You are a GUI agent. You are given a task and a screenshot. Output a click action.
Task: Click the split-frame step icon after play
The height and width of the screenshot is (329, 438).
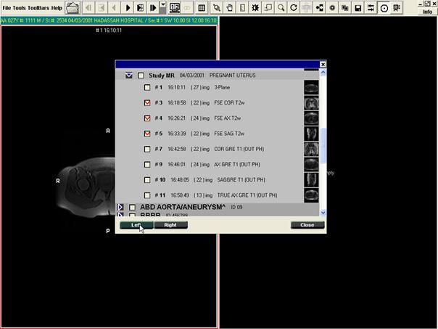point(141,8)
